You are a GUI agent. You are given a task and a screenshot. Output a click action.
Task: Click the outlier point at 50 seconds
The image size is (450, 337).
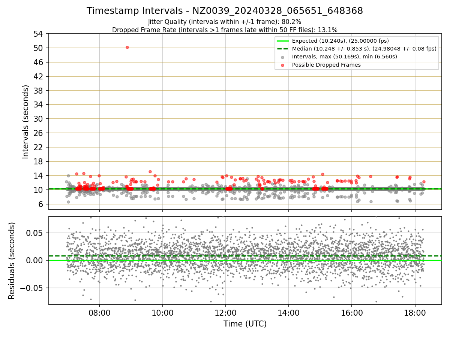point(127,47)
